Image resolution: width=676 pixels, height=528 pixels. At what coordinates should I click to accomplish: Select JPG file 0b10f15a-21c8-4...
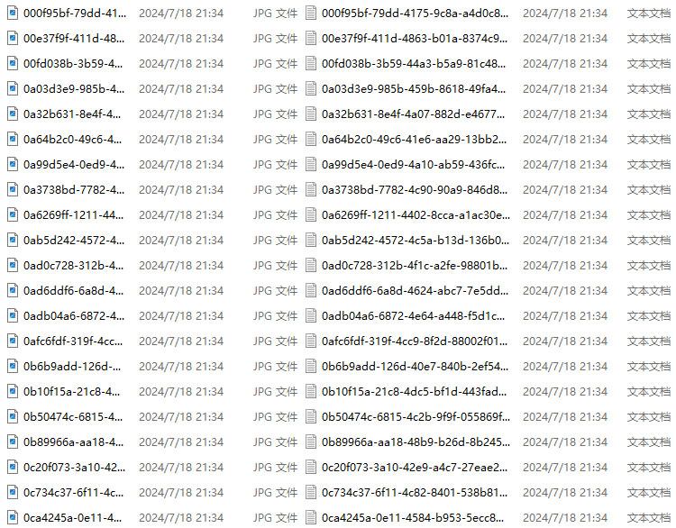pyautogui.click(x=72, y=391)
